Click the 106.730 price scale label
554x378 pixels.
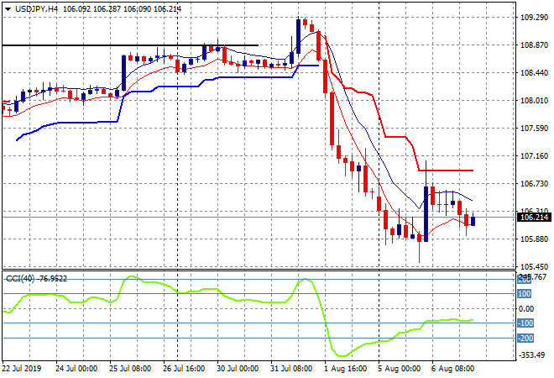tap(534, 183)
